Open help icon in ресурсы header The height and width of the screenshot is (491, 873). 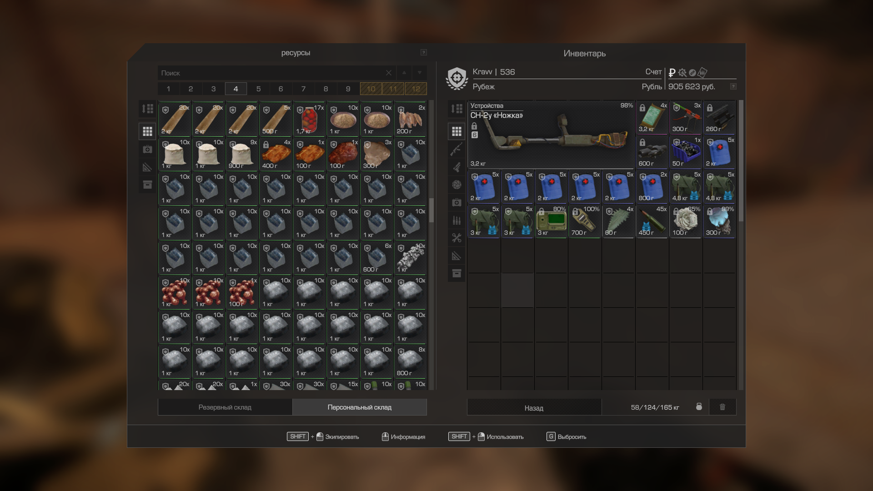(x=423, y=52)
